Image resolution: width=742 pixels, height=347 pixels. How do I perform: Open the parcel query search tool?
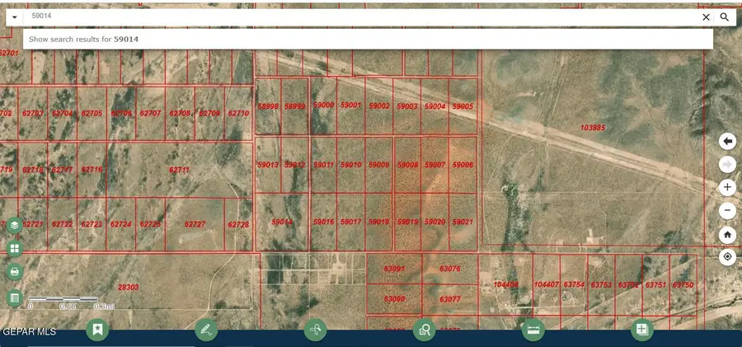425,330
